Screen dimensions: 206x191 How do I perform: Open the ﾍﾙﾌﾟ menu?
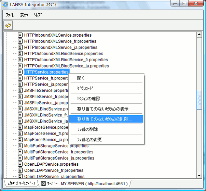coord(38,15)
